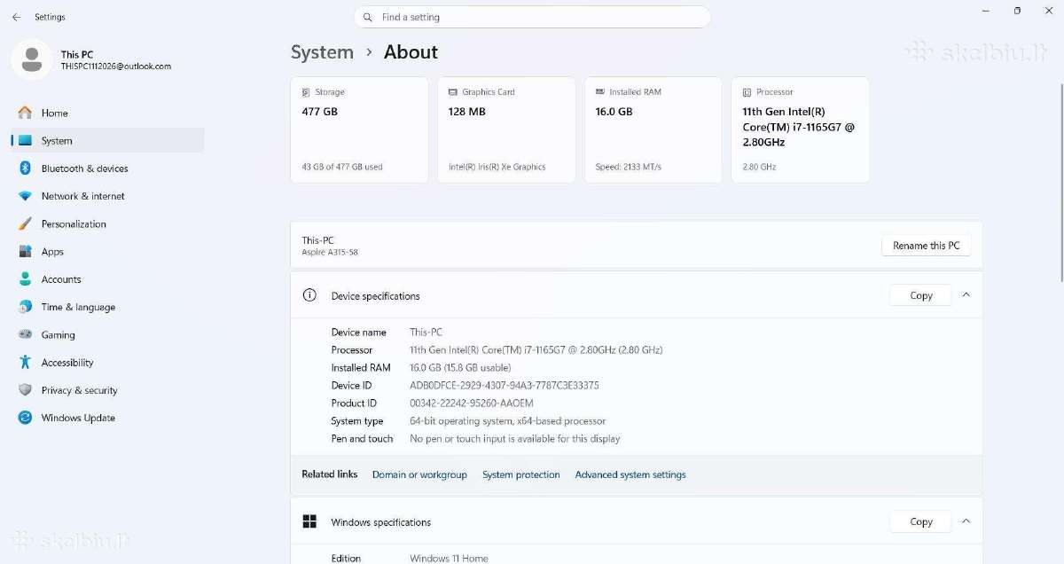Click the Accounts person icon
1064x564 pixels.
coord(25,279)
